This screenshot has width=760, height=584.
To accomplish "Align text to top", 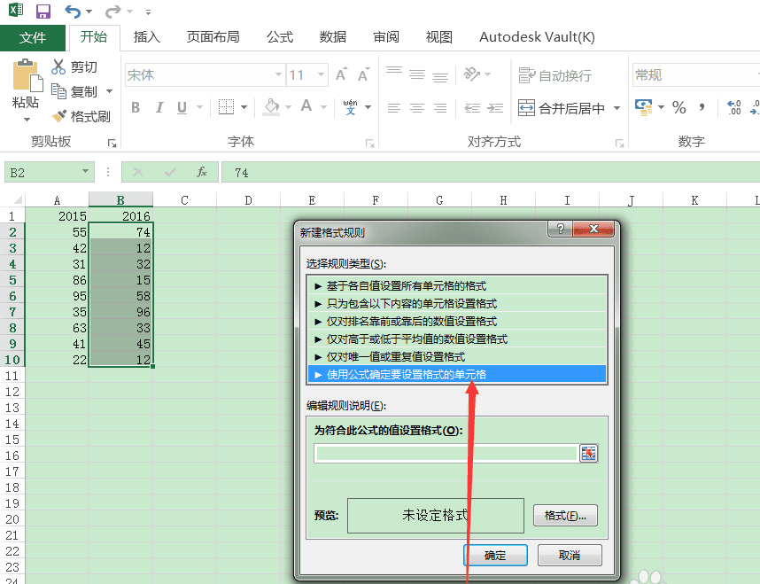I will (394, 73).
